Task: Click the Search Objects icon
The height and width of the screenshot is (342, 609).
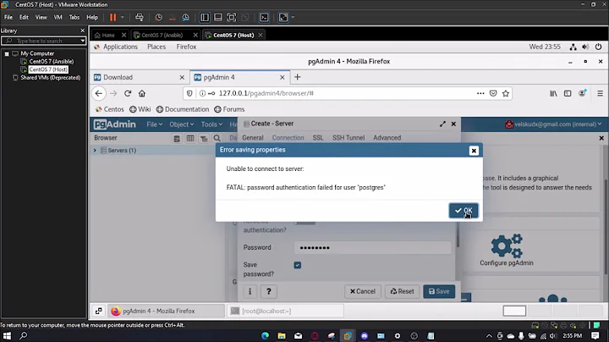Action: [217, 138]
